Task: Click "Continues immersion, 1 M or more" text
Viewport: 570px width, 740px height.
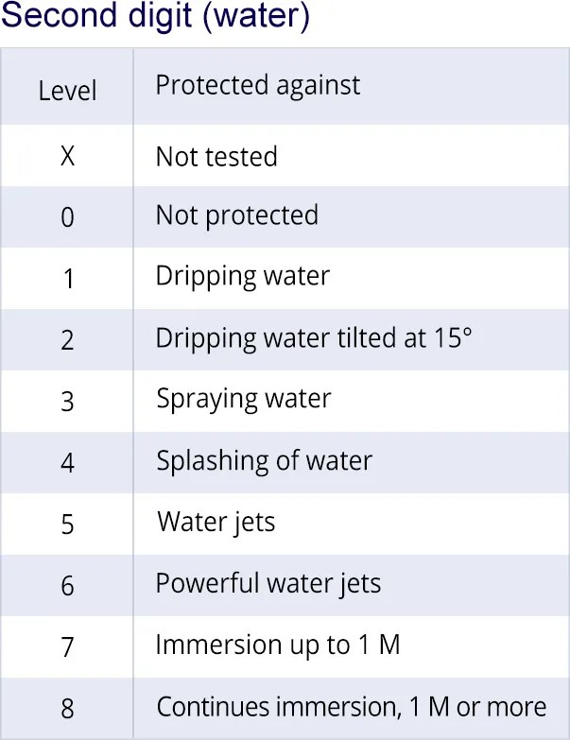Action: (352, 706)
